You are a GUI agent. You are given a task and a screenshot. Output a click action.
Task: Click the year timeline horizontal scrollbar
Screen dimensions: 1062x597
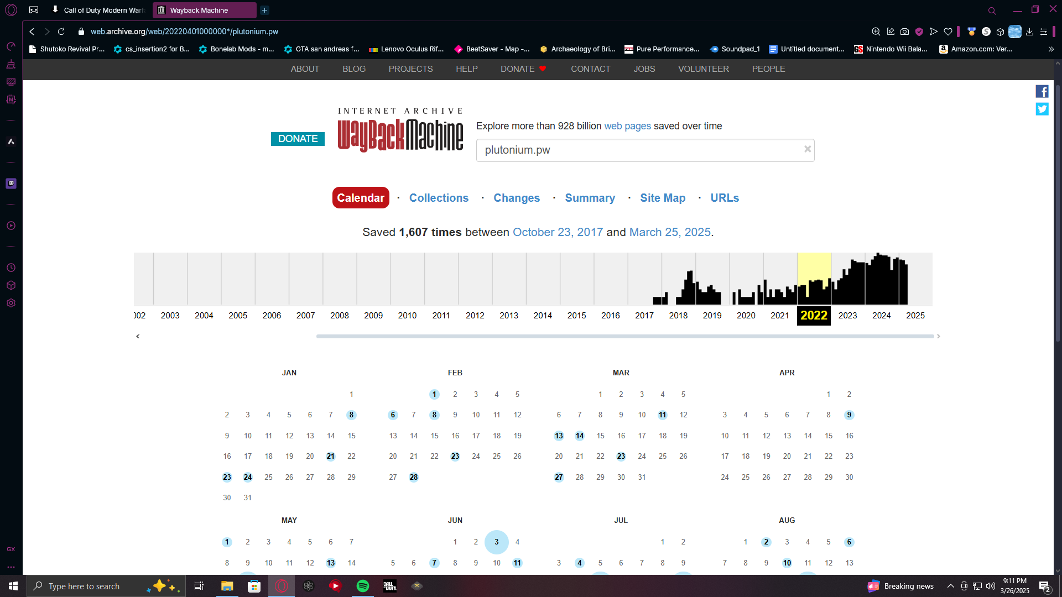tap(624, 336)
